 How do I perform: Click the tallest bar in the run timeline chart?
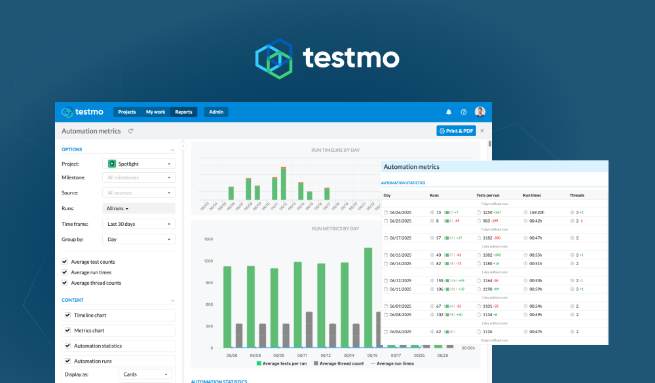coord(284,183)
